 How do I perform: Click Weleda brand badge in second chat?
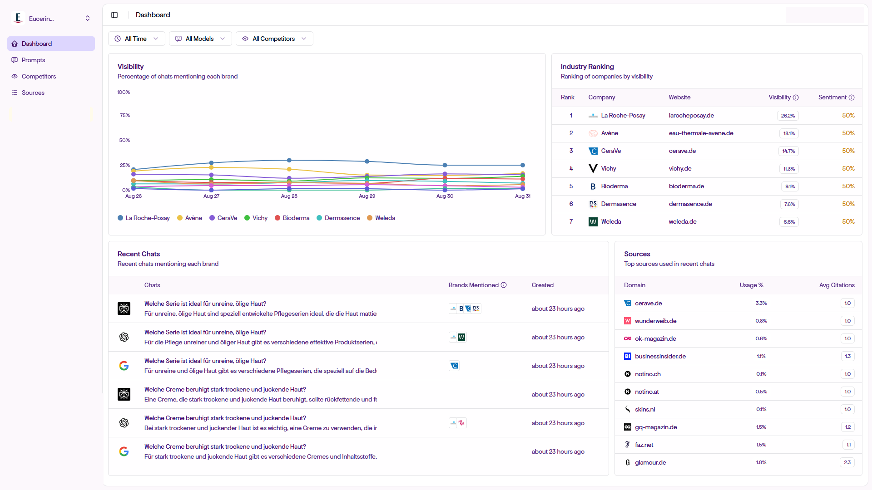pos(461,337)
